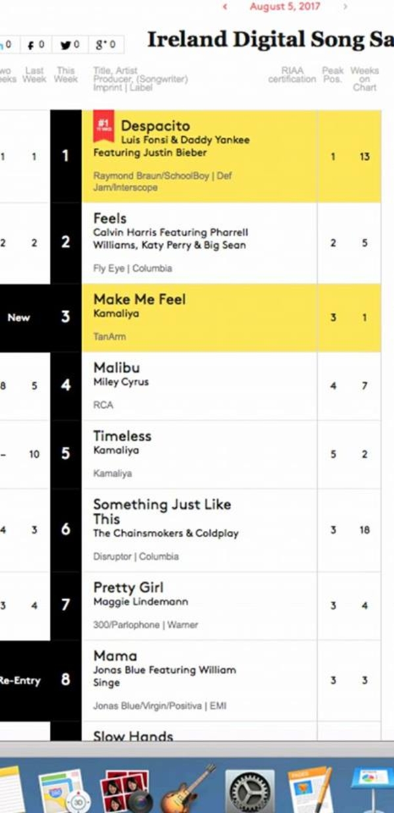394x813 pixels.
Task: Share the chart on Facebook
Action: pos(35,45)
